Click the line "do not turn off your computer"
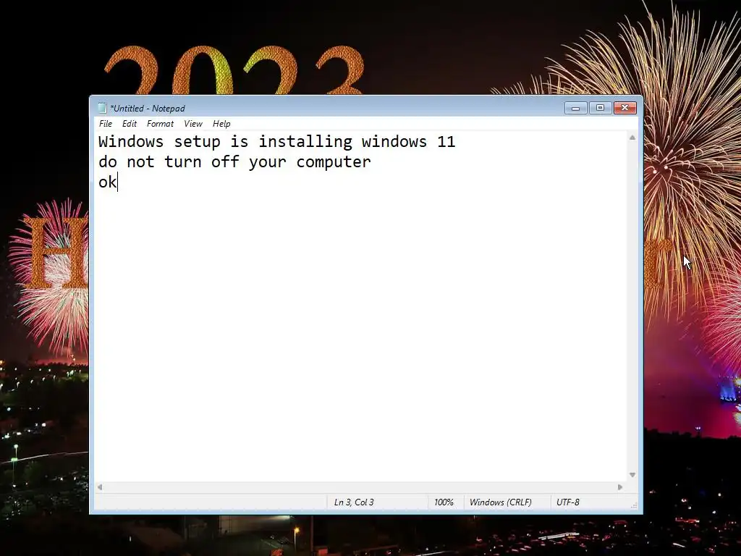Viewport: 741px width, 556px height. pos(235,162)
